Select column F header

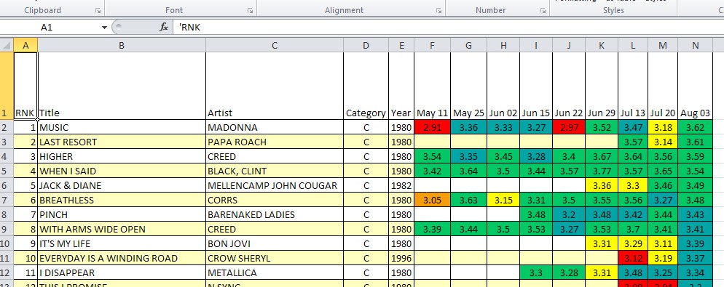432,45
